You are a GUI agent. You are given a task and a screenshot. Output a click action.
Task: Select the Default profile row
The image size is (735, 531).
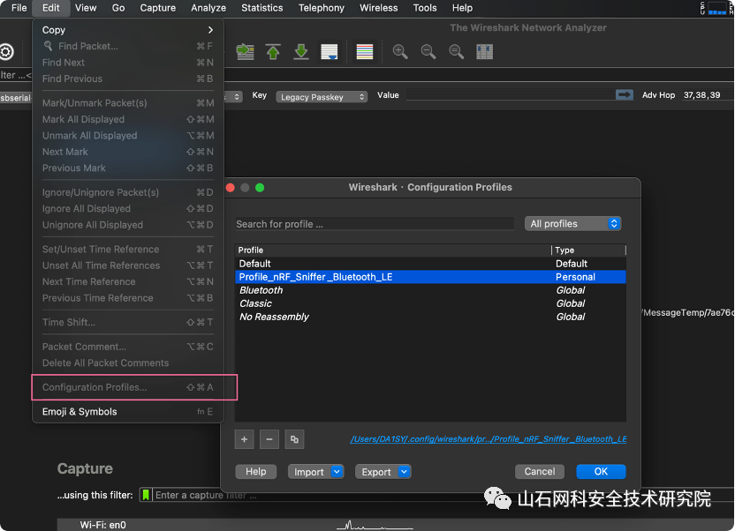click(x=430, y=264)
